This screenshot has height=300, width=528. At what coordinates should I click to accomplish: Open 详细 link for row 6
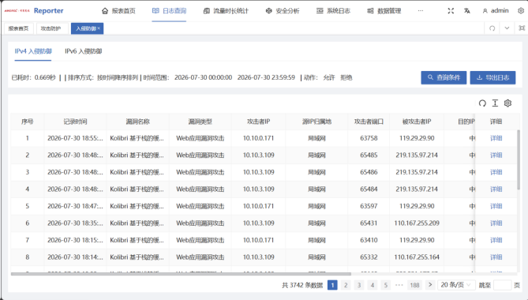(496, 223)
